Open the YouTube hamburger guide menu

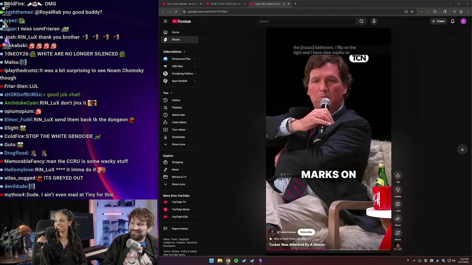pyautogui.click(x=165, y=21)
